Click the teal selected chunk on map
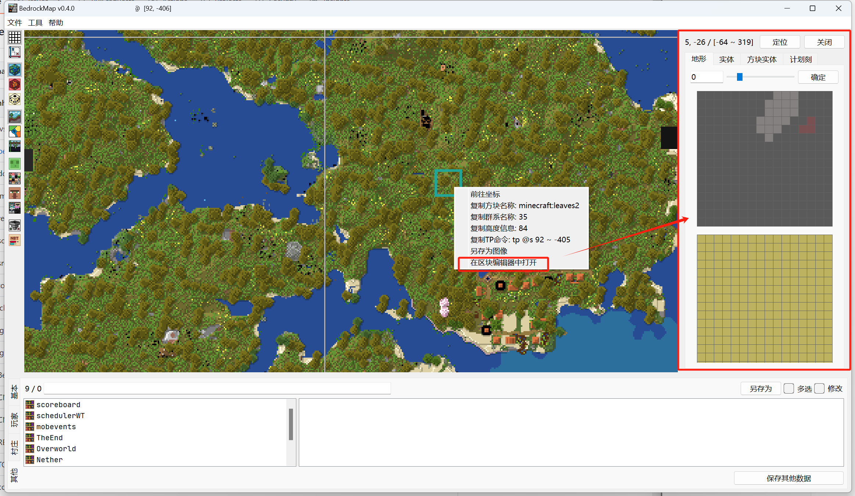855x496 pixels. pyautogui.click(x=448, y=183)
